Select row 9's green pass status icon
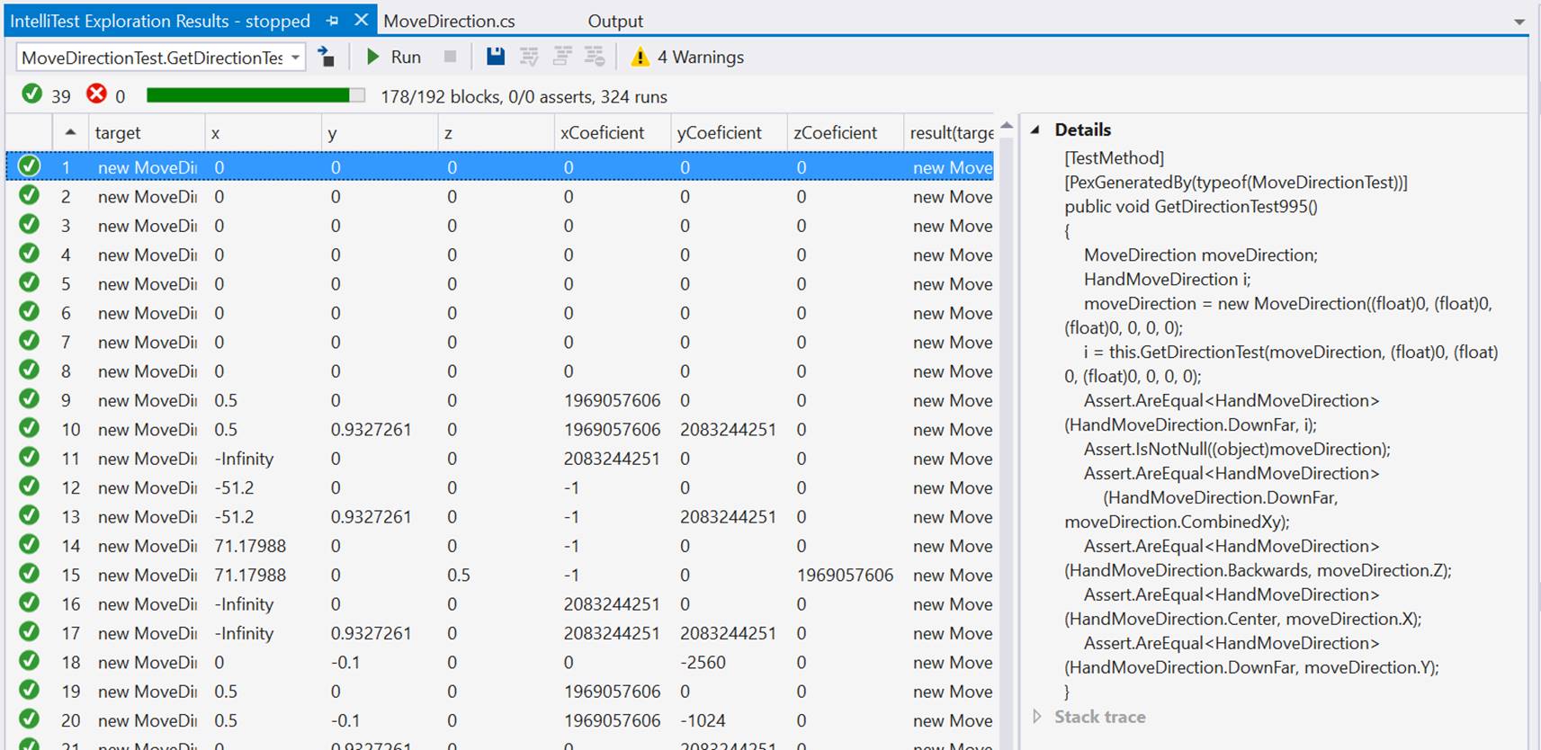Image resolution: width=1541 pixels, height=750 pixels. coord(30,399)
